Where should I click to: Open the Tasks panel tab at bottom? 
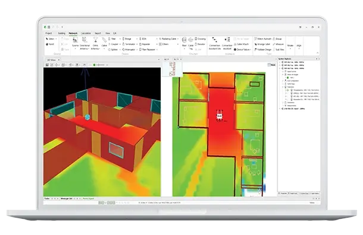[47, 199]
